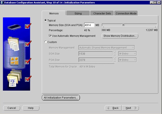Click the 390 MB minimum label
Screen dimensions: 162x114
pyautogui.click(x=106, y=30)
